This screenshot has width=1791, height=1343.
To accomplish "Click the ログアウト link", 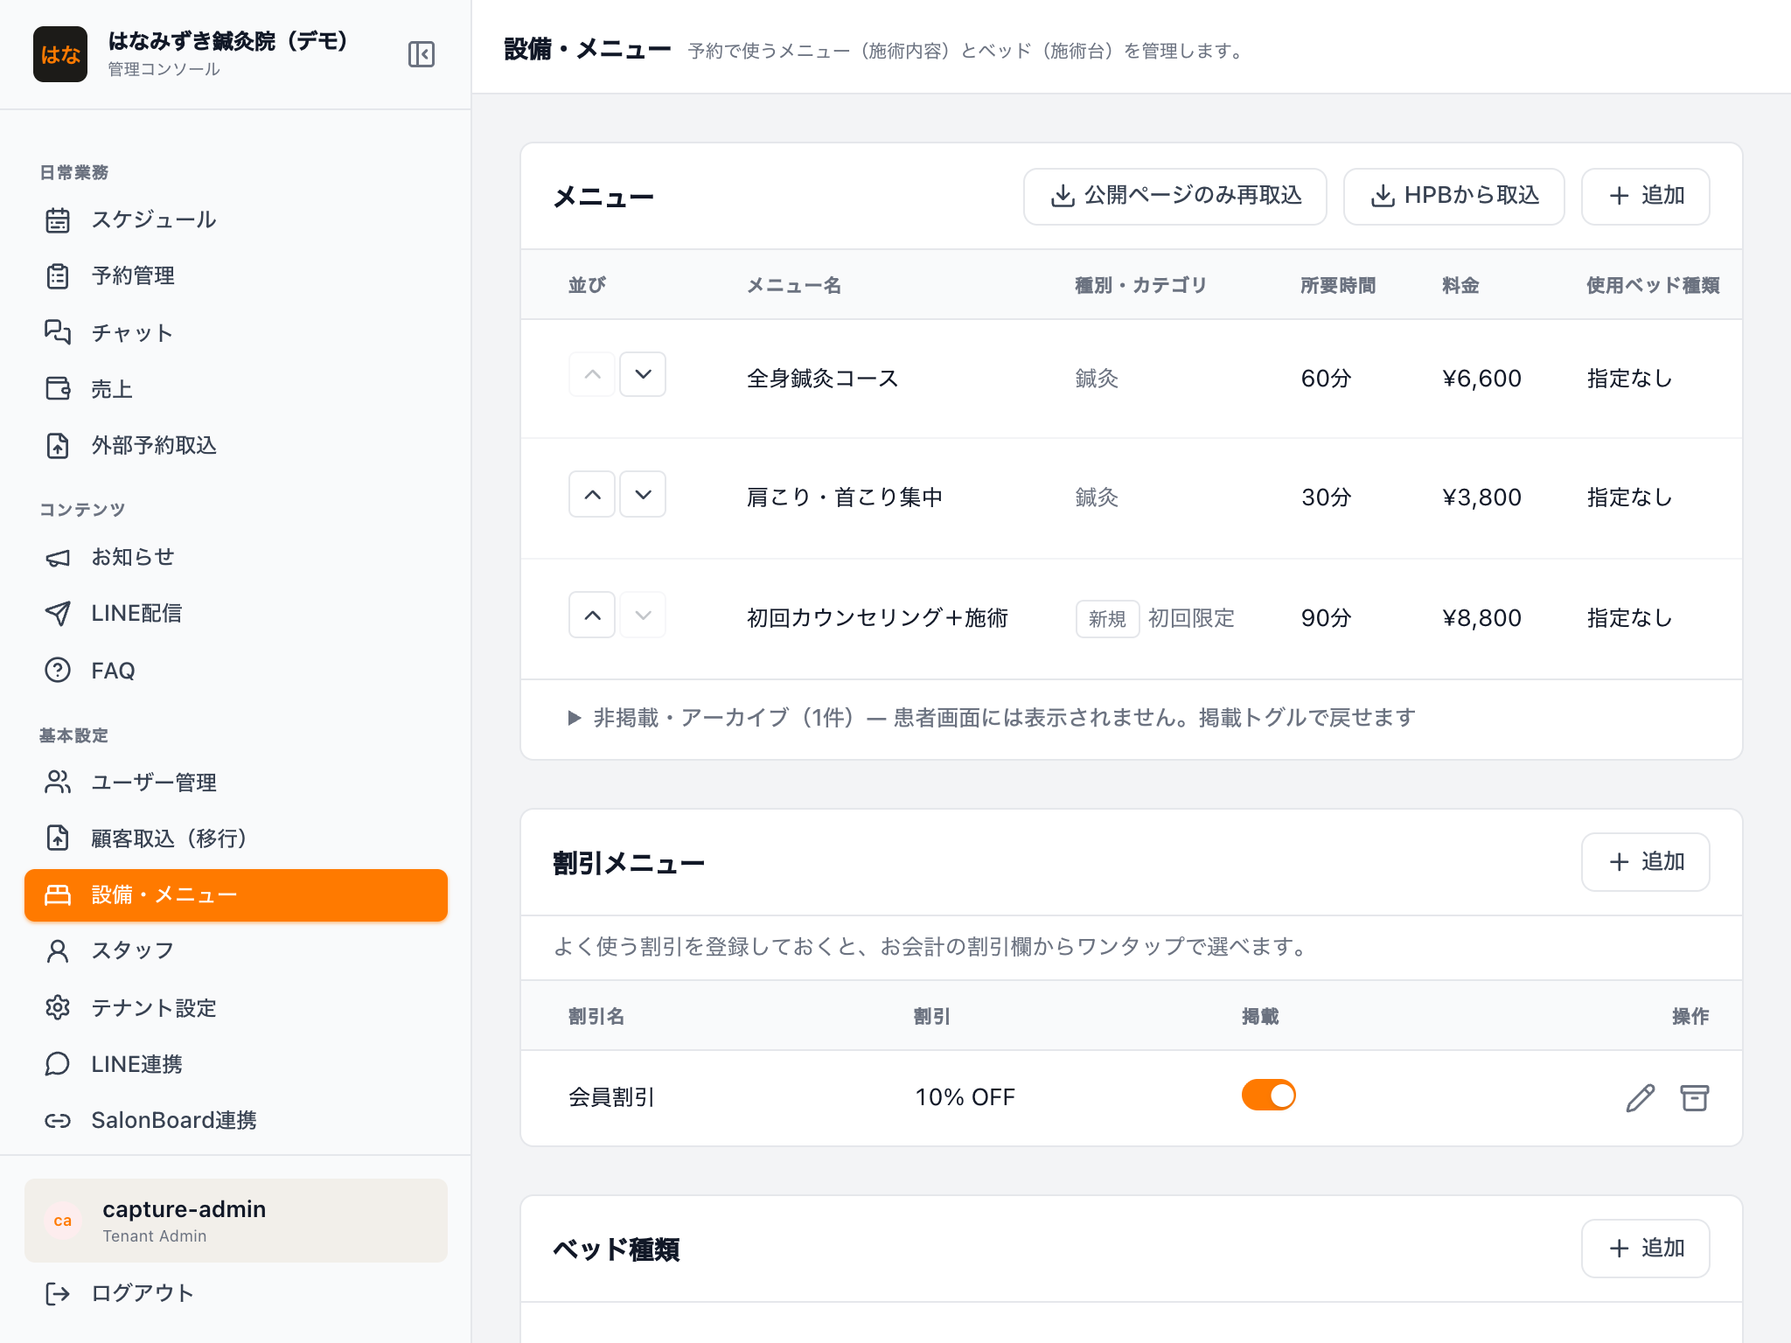I will 236,1293.
